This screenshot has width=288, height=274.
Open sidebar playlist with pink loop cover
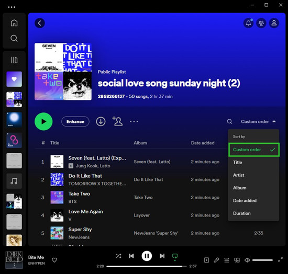pyautogui.click(x=14, y=140)
